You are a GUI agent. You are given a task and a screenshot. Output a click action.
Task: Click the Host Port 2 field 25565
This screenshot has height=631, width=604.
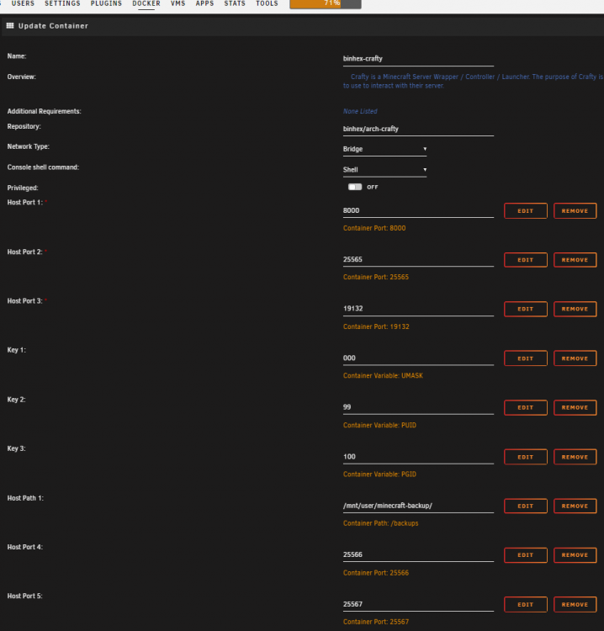pos(418,260)
